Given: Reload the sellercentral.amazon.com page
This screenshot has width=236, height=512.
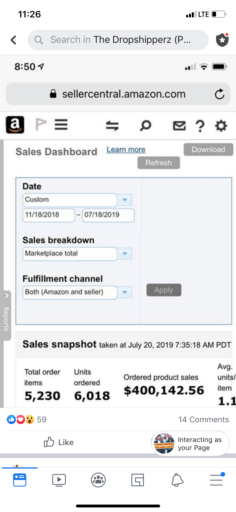Looking at the screenshot, I should point(219,94).
